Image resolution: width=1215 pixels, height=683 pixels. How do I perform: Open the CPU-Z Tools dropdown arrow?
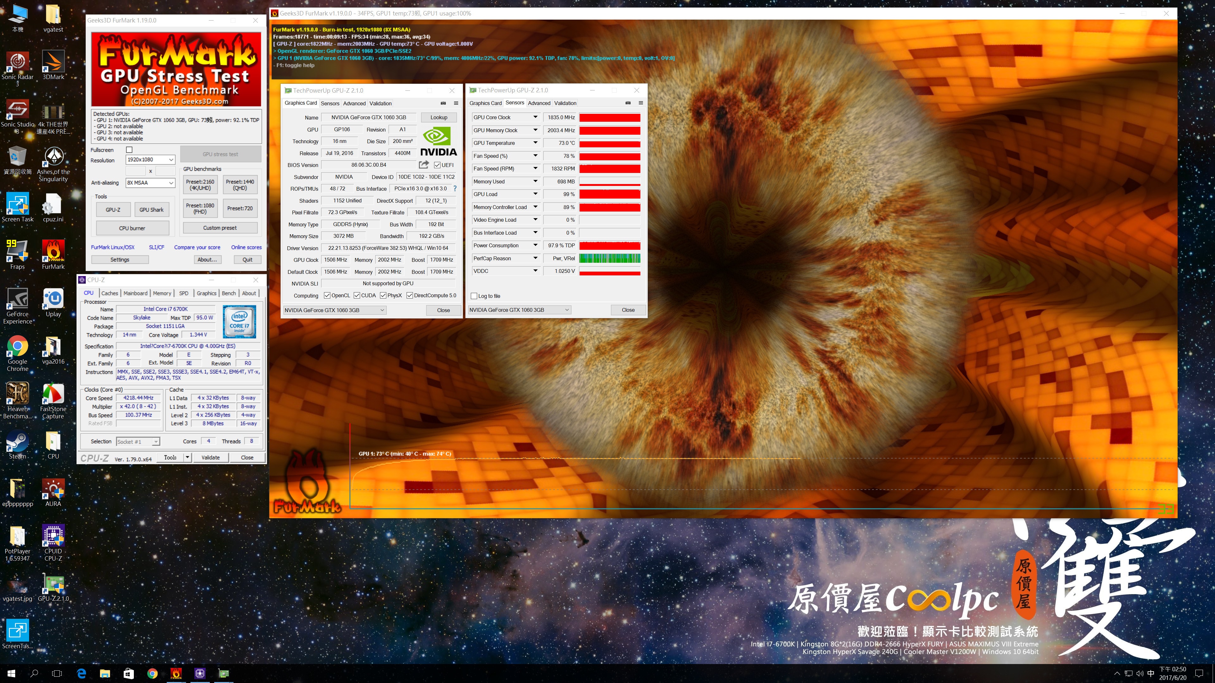pos(187,457)
